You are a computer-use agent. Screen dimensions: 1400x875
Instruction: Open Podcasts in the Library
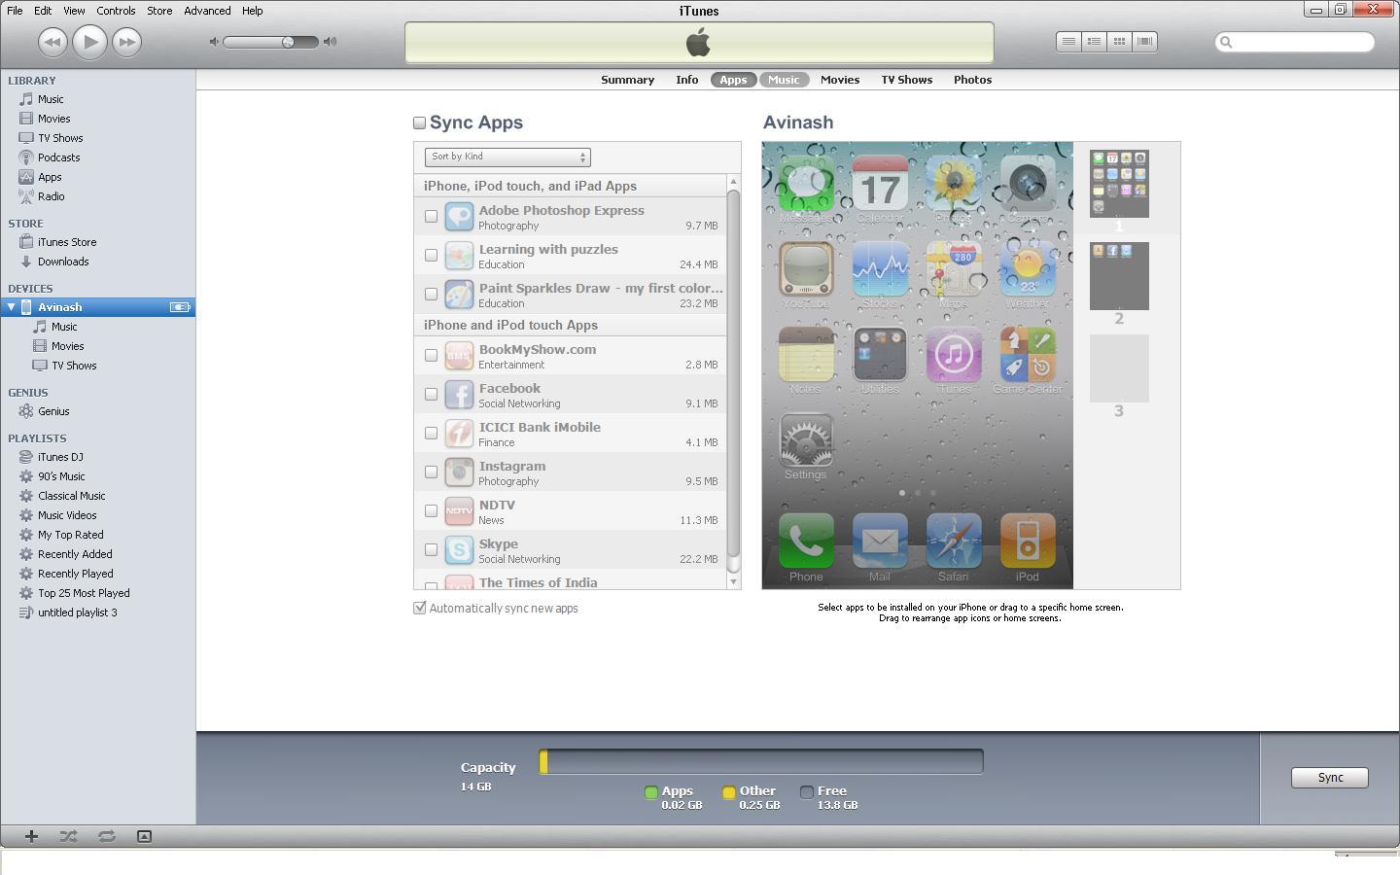[58, 157]
